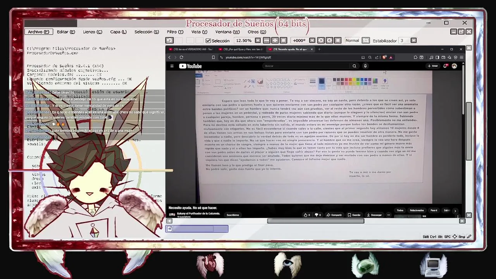Click the icon right of Normal box
This screenshot has width=496, height=279.
(366, 41)
